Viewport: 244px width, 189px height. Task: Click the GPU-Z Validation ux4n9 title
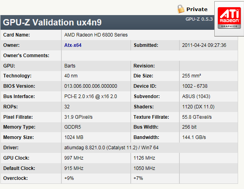pos(52,22)
